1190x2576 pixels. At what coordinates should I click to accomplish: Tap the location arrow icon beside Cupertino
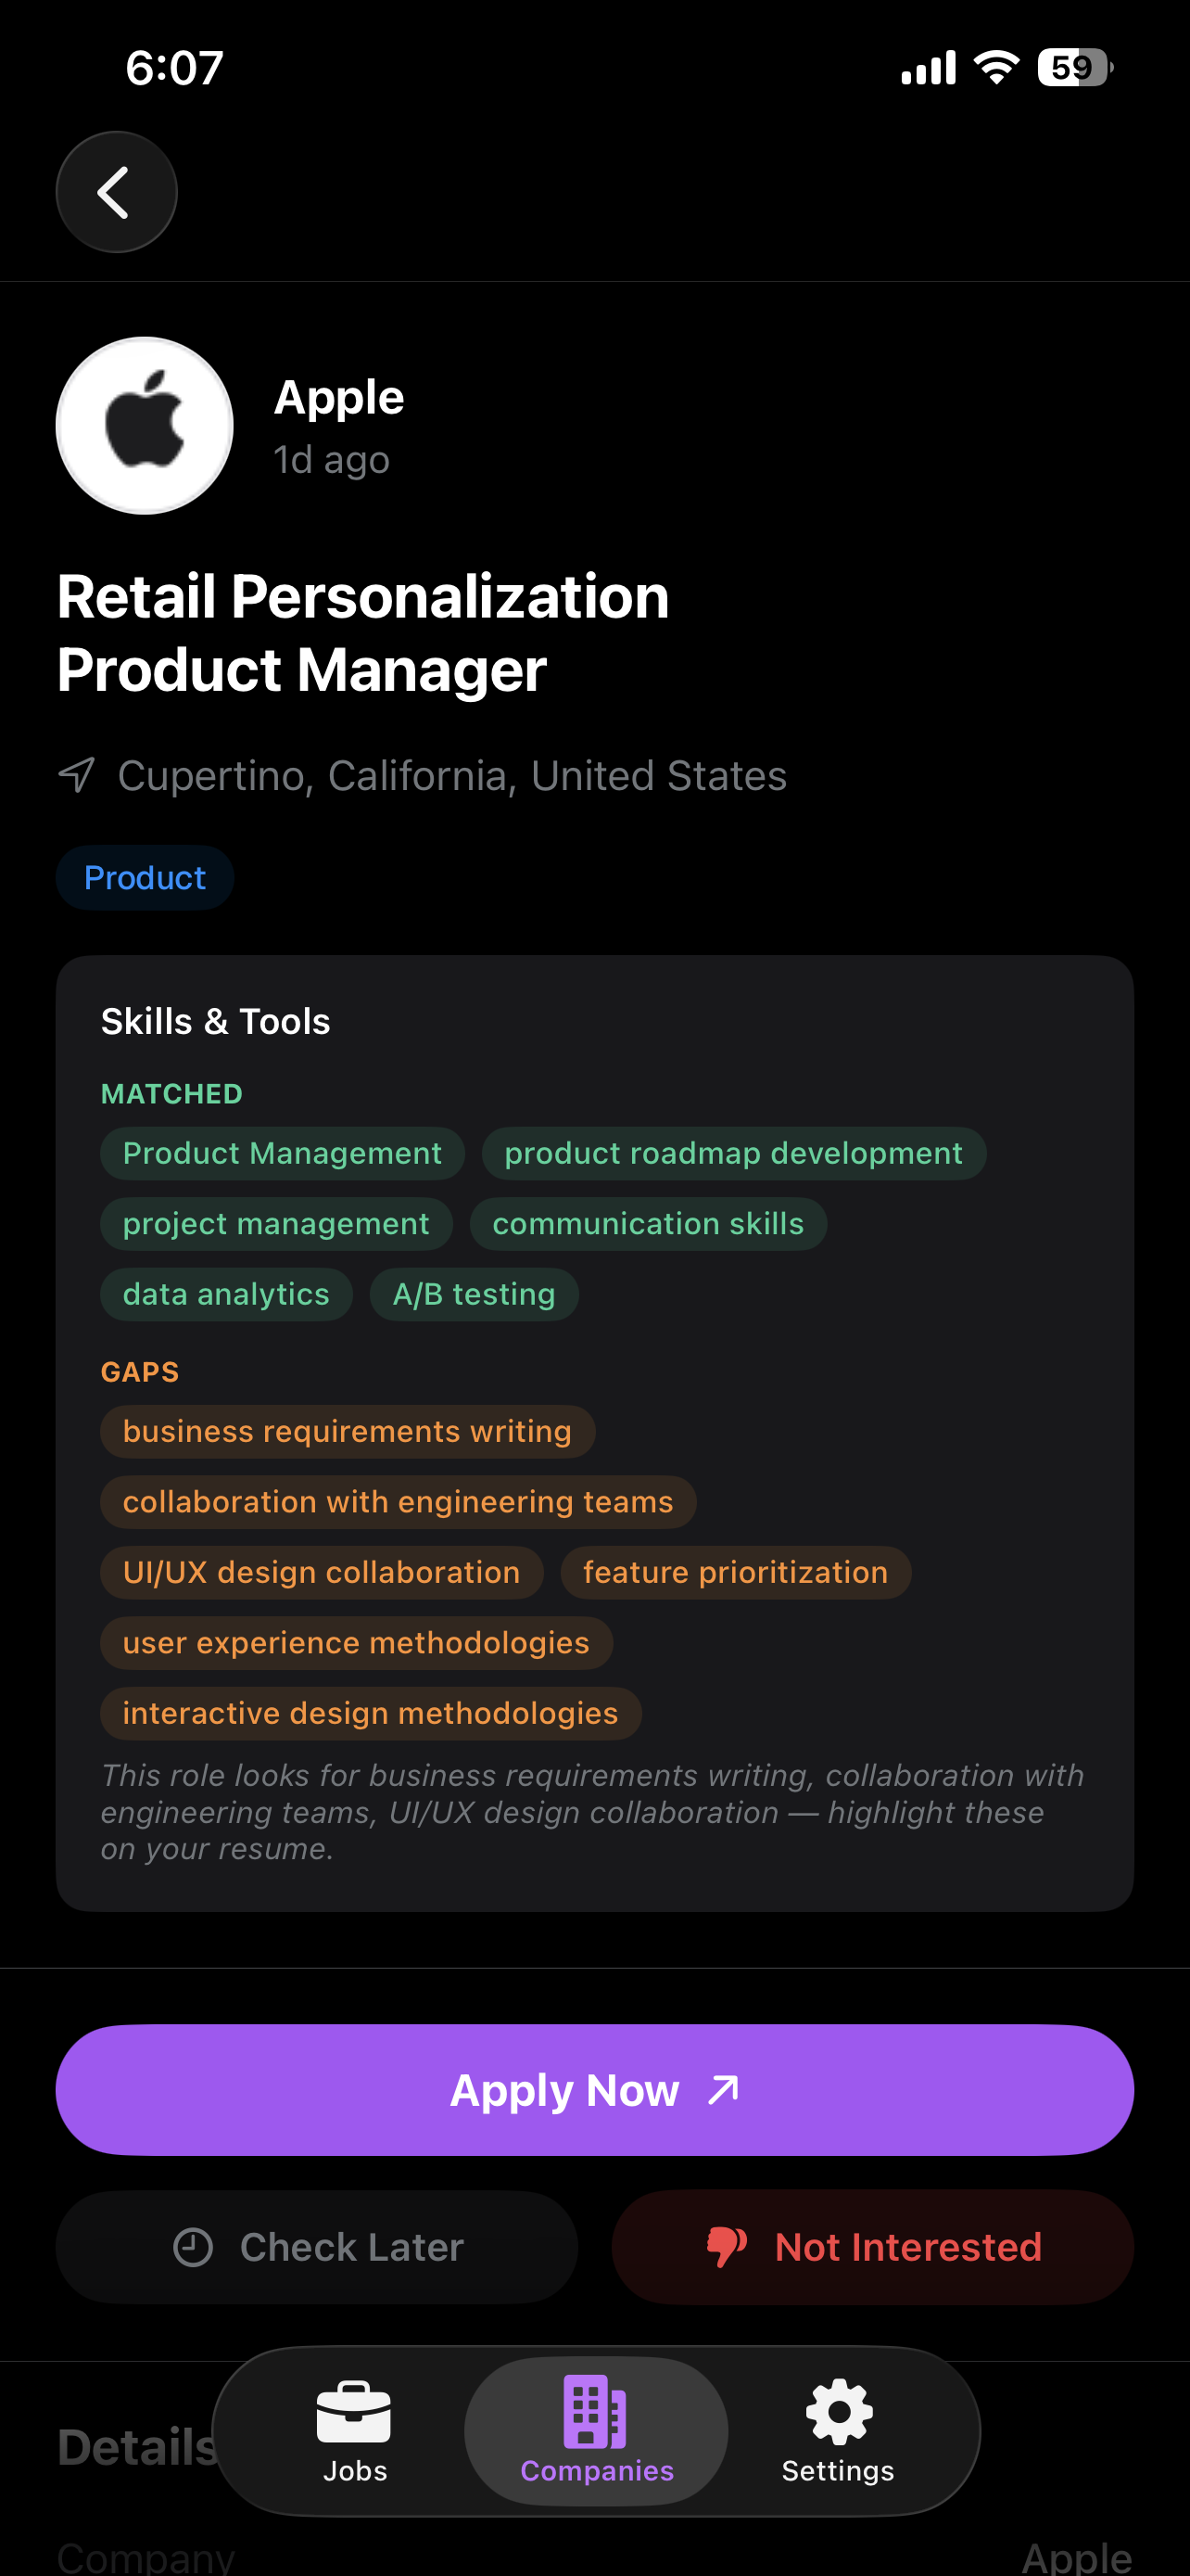(77, 775)
